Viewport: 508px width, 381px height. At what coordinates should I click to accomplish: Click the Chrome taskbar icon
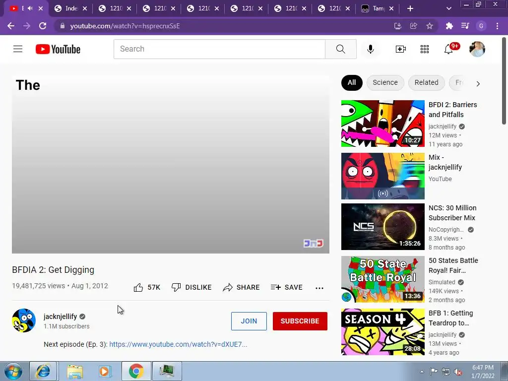coord(136,371)
